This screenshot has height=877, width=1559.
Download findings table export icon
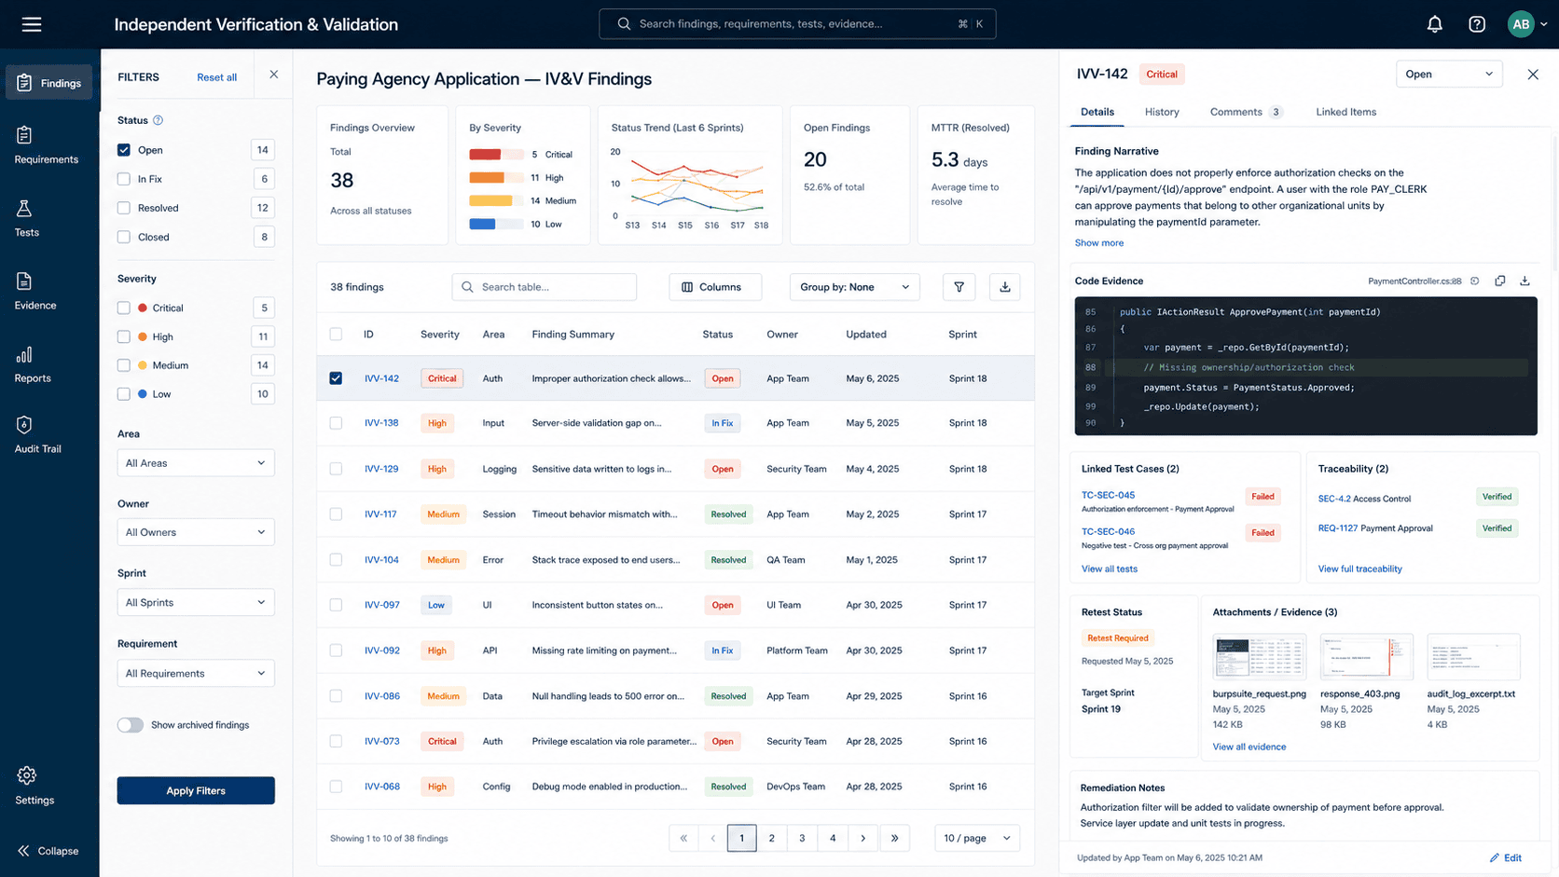[x=1004, y=287]
